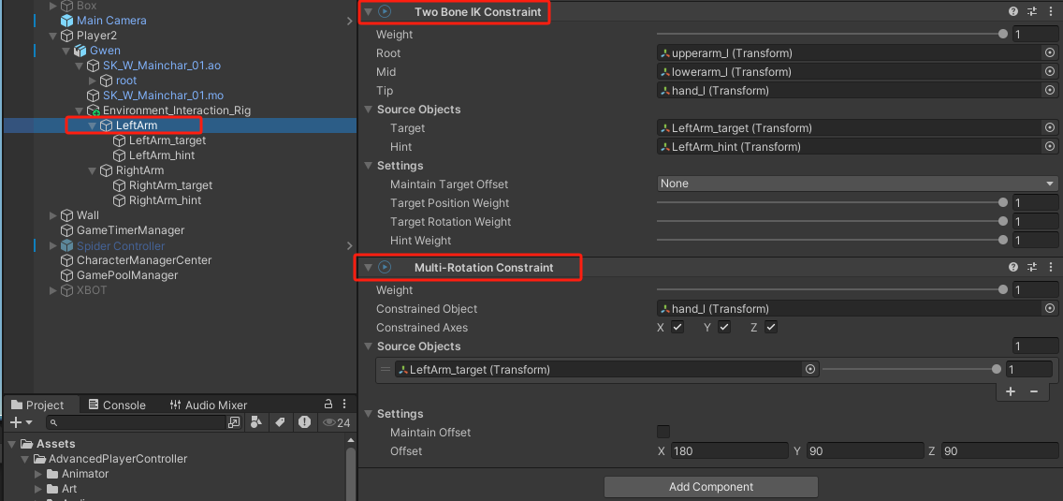The width and height of the screenshot is (1063, 501).
Task: Open presets for Multi-Rotation Constraint component
Action: coord(1032,267)
